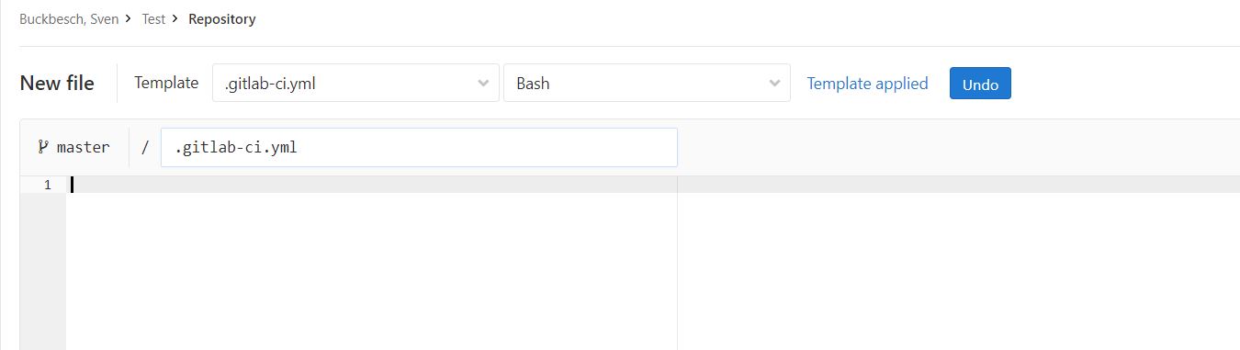Click the Template label text
The width and height of the screenshot is (1240, 350).
pyautogui.click(x=166, y=83)
